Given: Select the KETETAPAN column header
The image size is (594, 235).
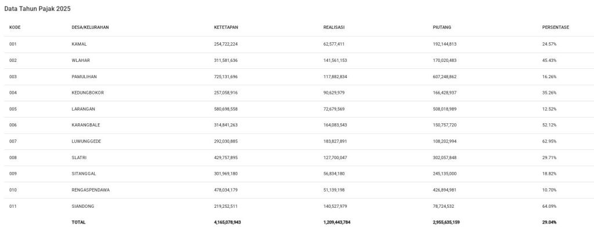Looking at the screenshot, I should pyautogui.click(x=226, y=28).
